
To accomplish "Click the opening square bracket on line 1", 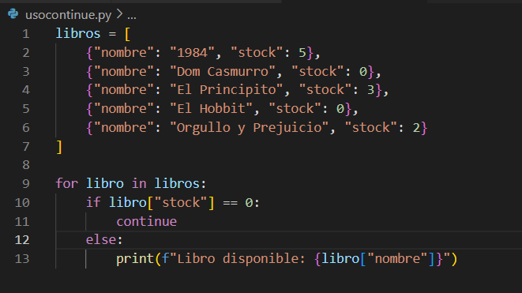I will pyautogui.click(x=127, y=34).
